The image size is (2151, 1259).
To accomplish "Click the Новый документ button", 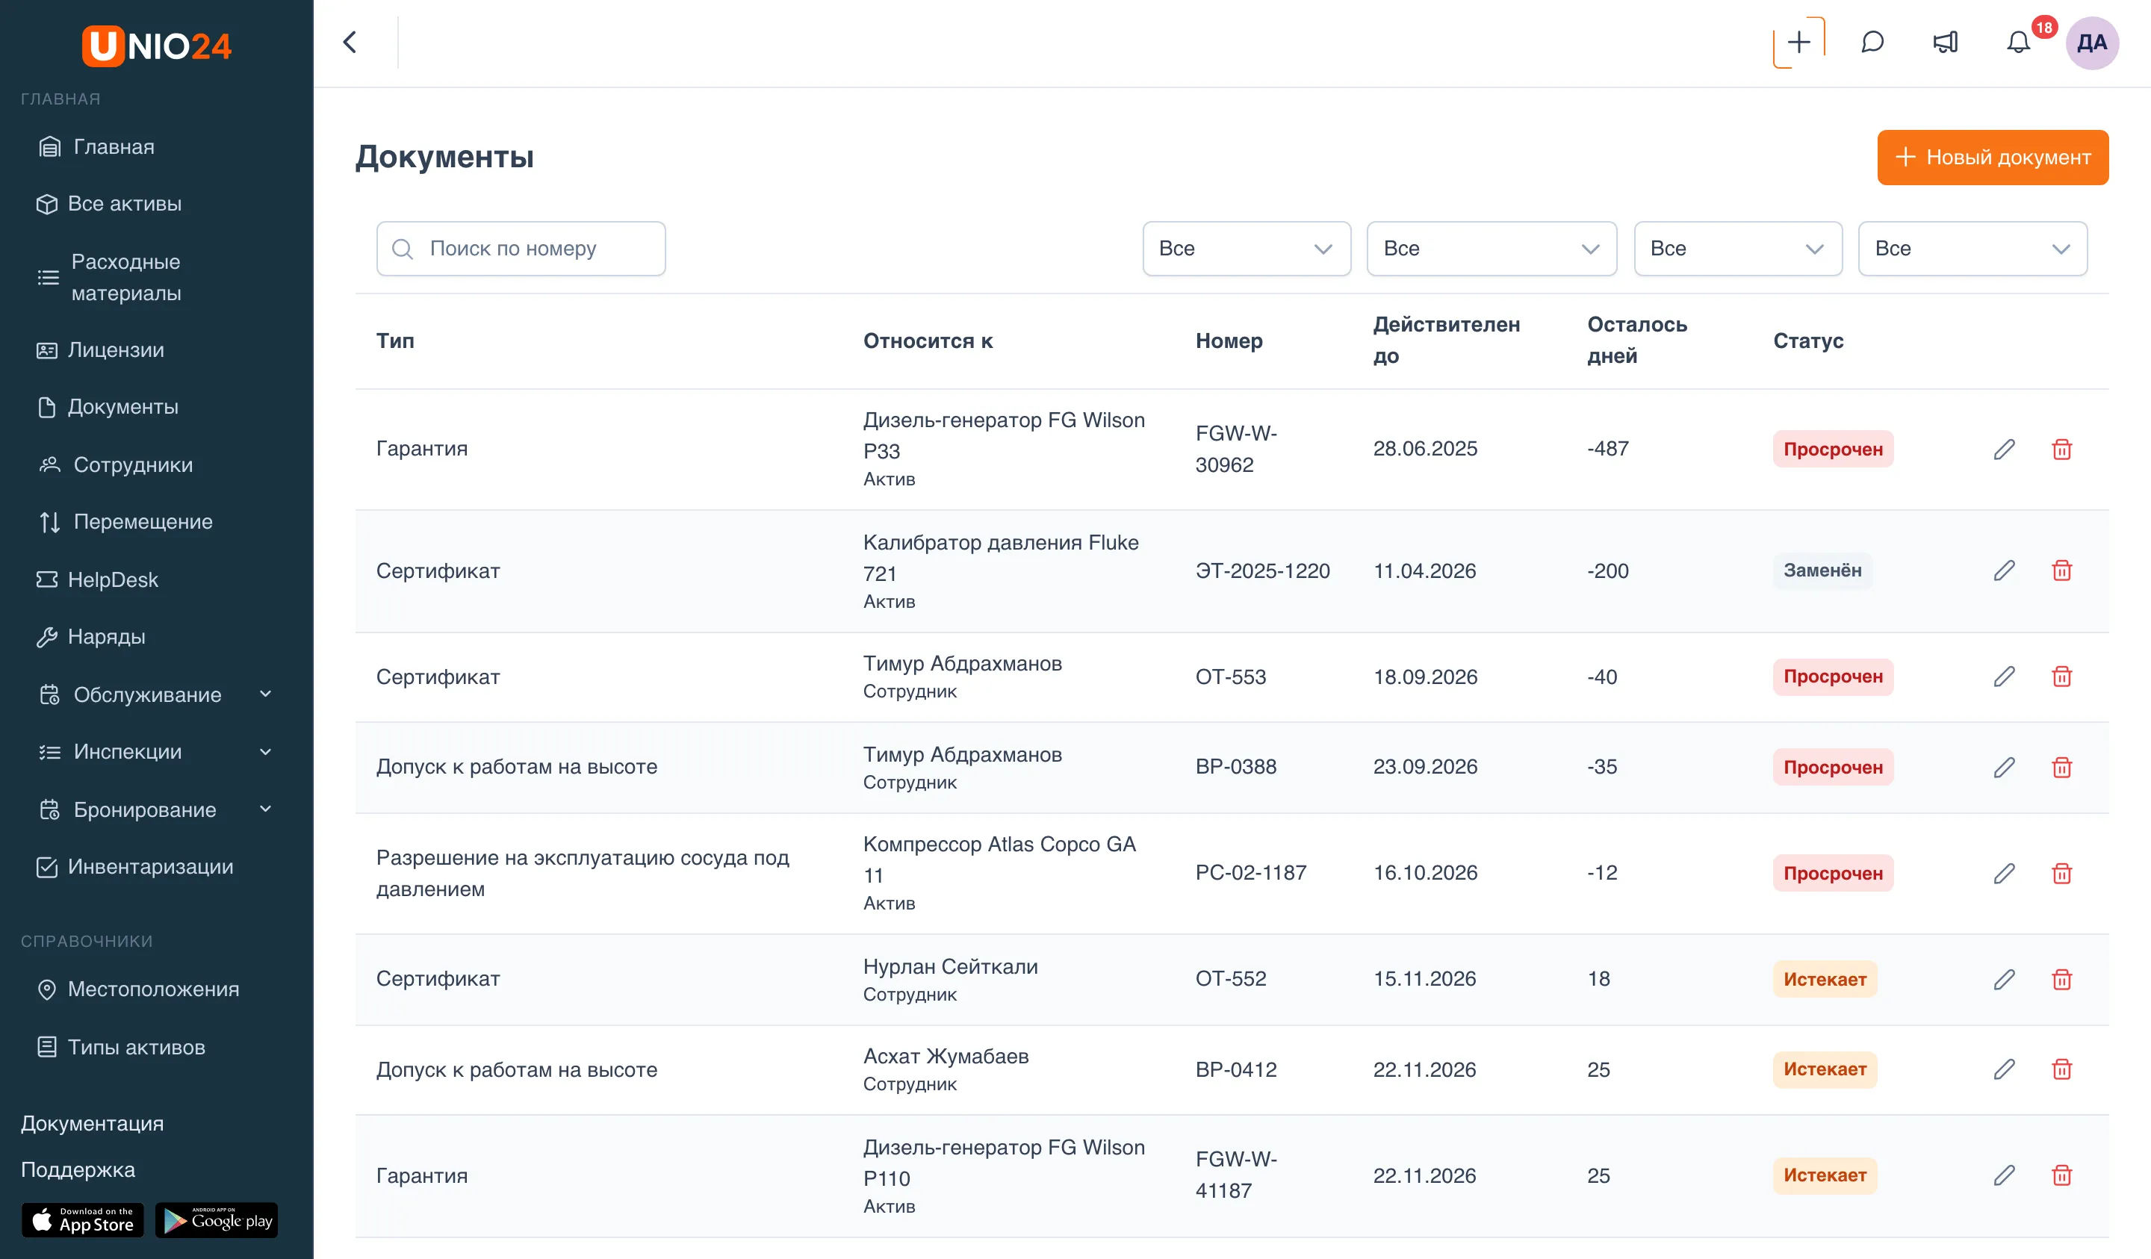I will point(1992,157).
